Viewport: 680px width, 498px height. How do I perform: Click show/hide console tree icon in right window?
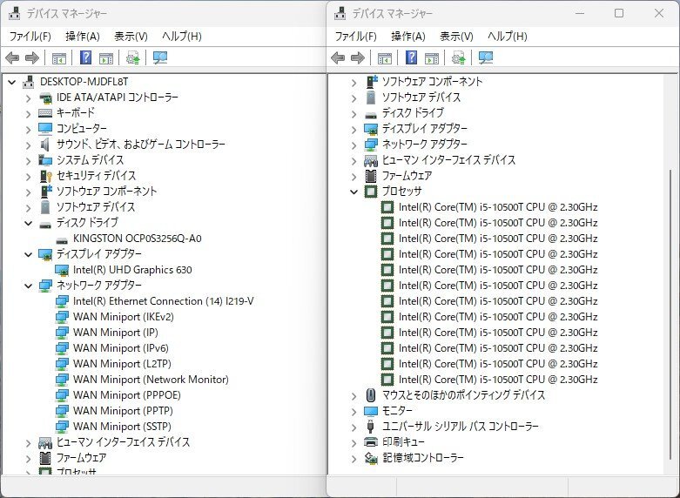coord(385,57)
